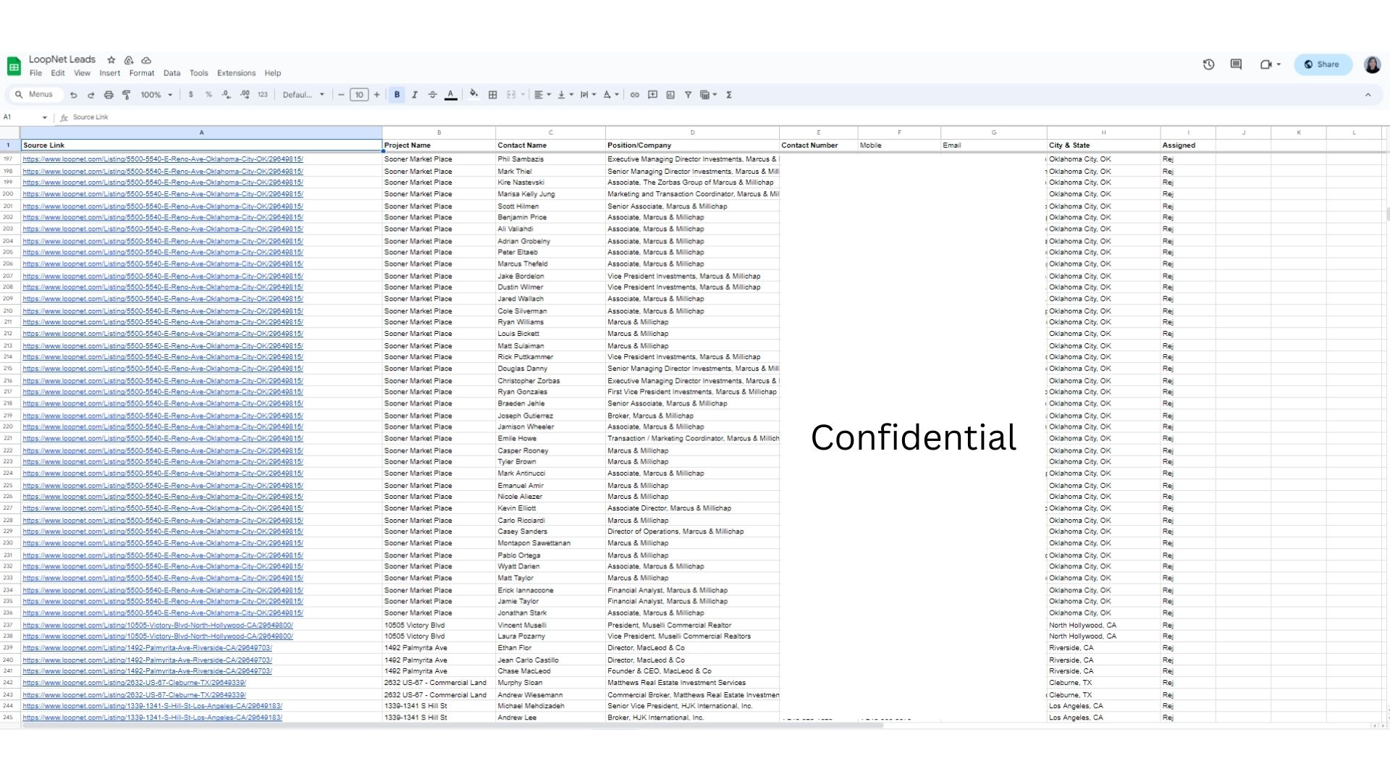
Task: Insert a chart
Action: point(670,95)
